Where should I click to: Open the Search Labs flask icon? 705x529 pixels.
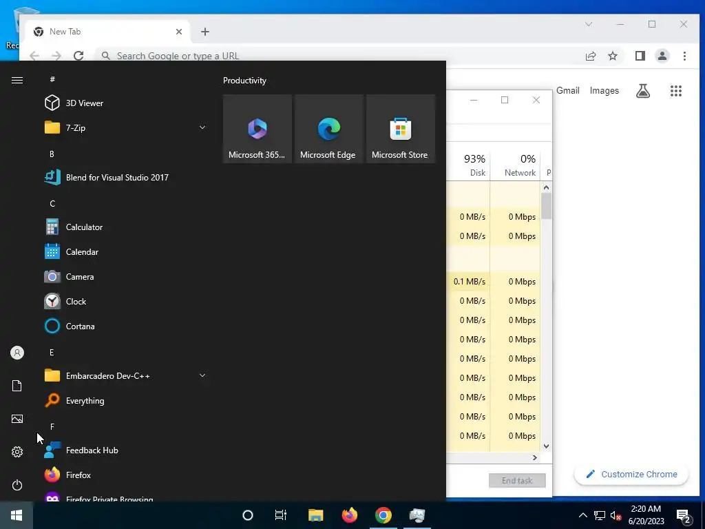643,91
